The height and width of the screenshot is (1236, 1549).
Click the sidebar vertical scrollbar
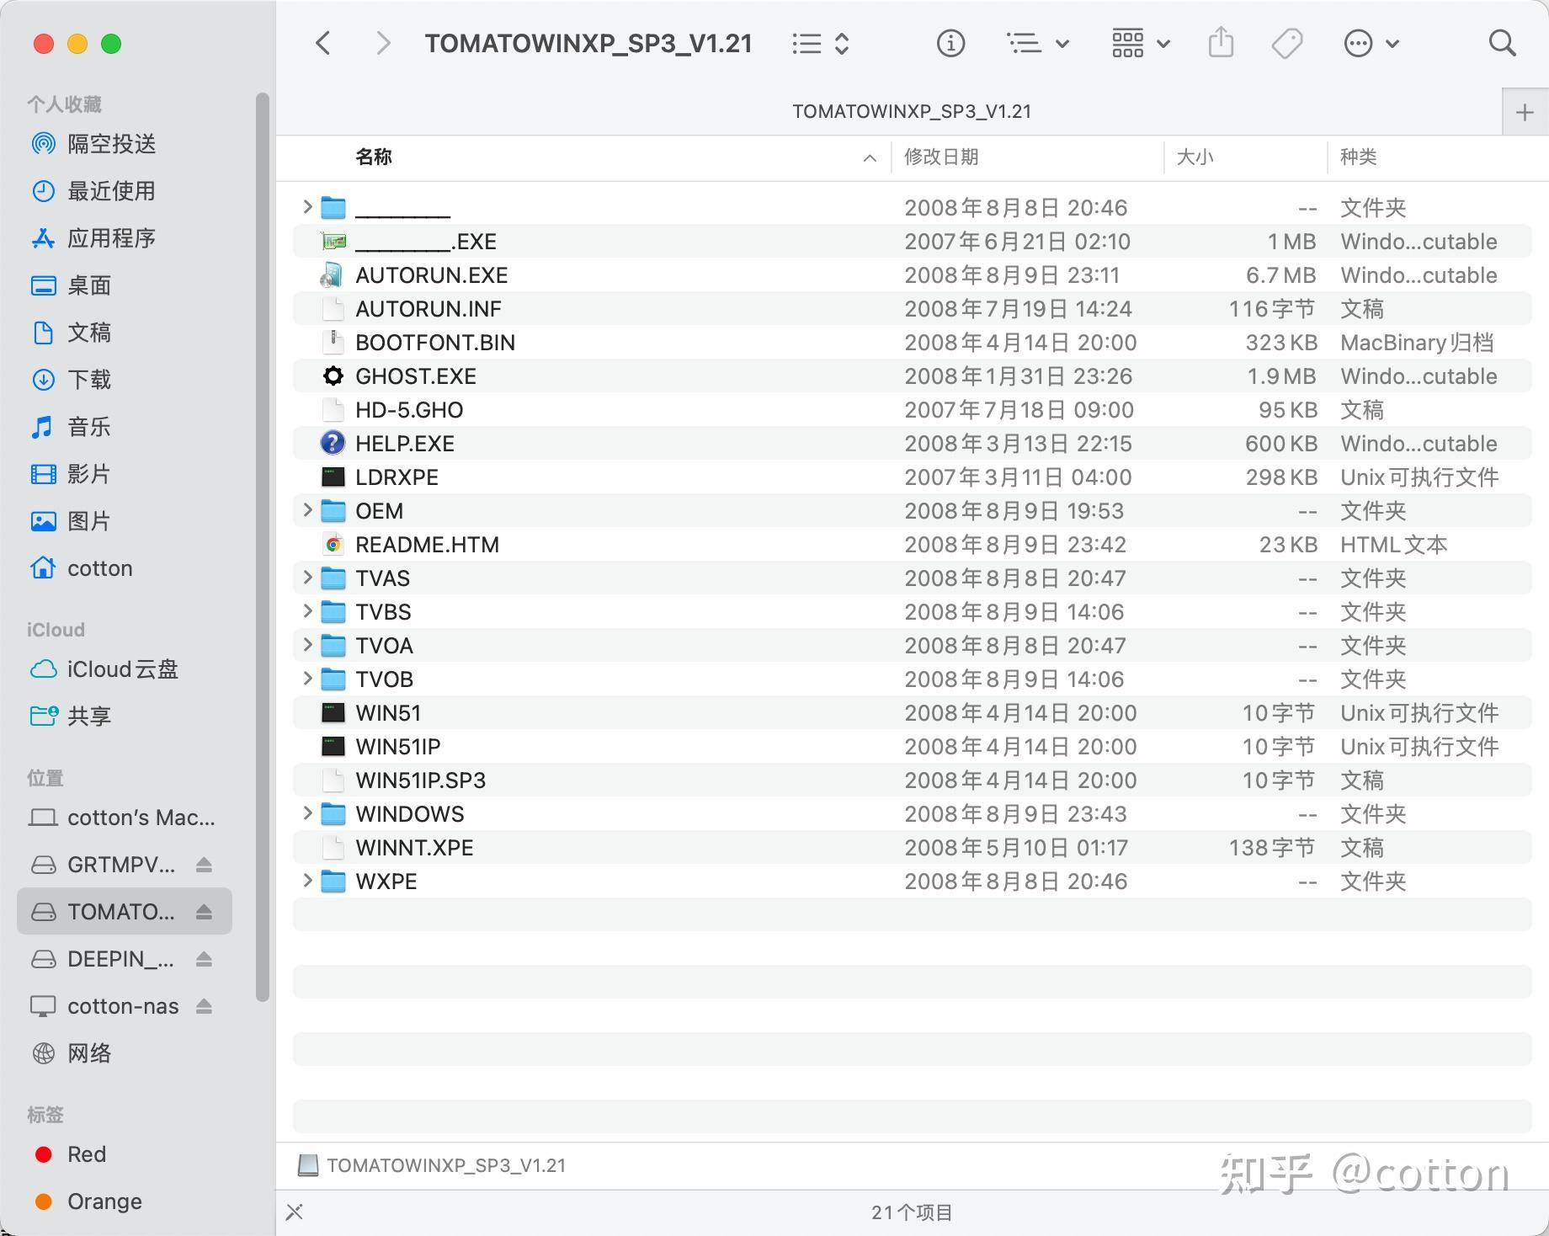262,547
